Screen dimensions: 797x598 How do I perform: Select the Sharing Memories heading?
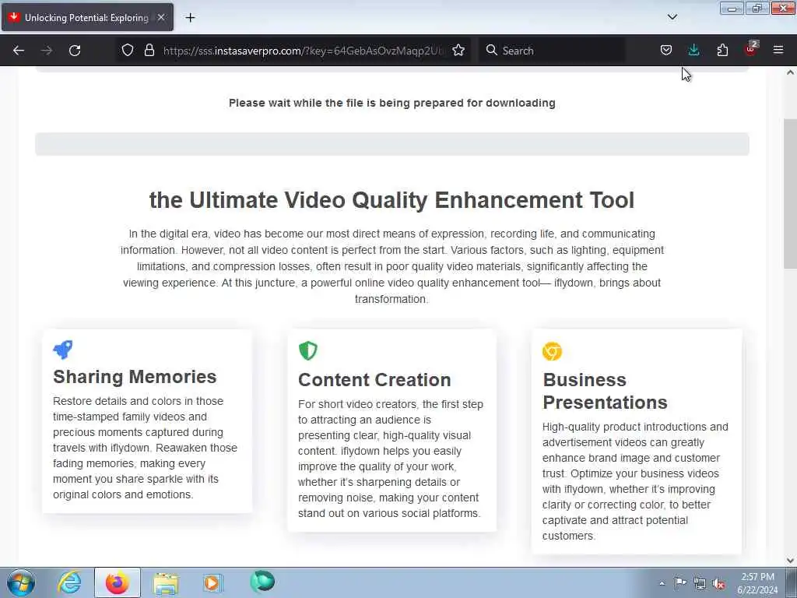click(135, 377)
